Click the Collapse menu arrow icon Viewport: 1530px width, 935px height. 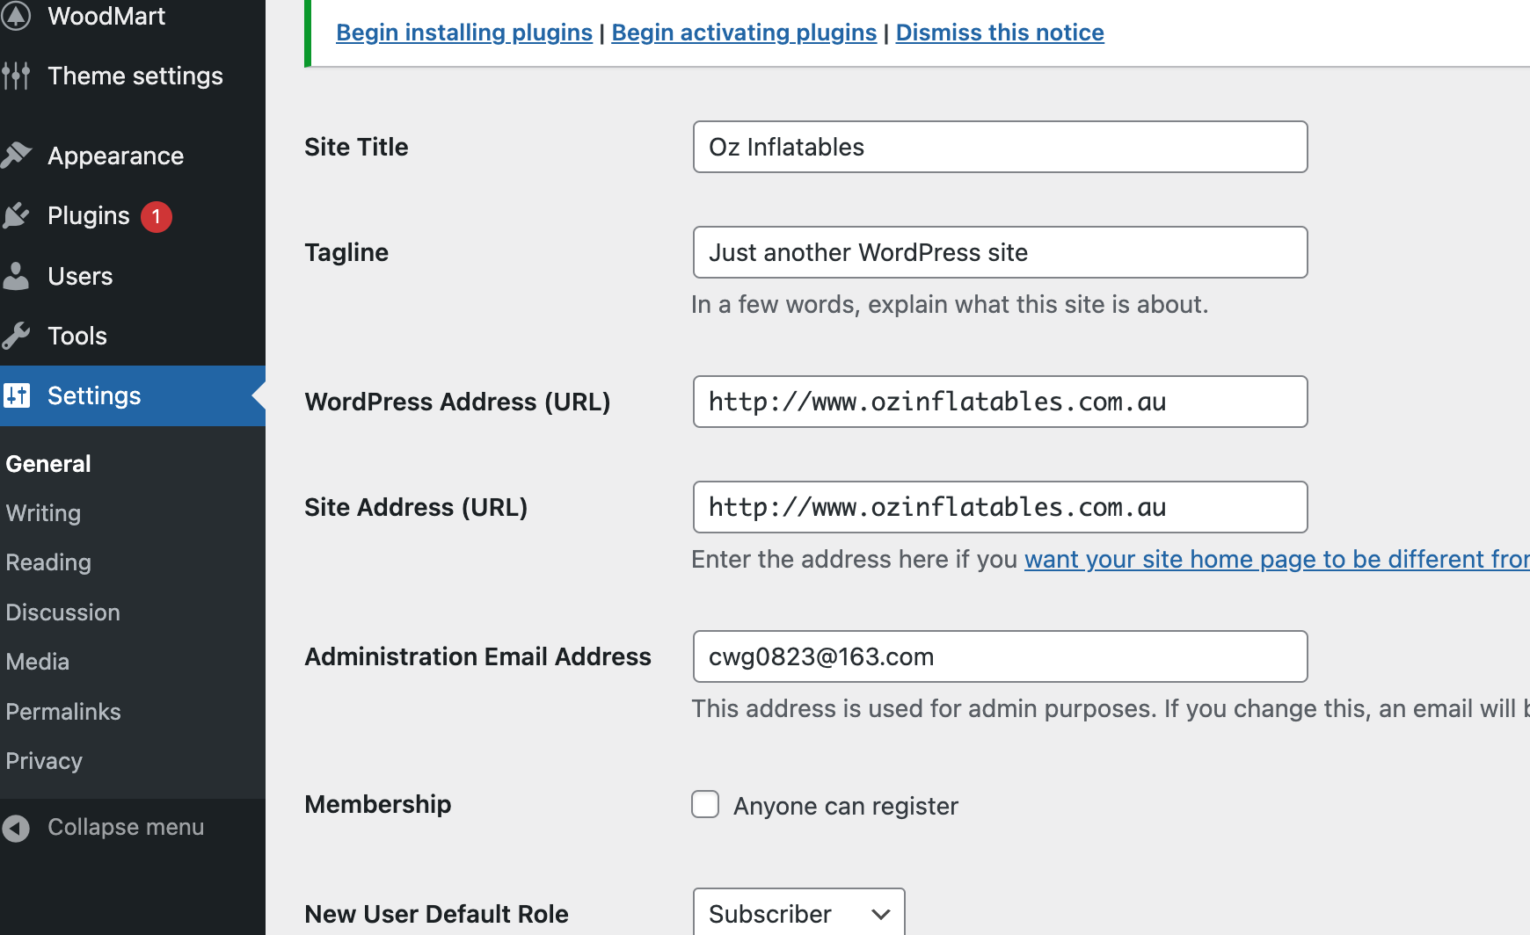(16, 828)
